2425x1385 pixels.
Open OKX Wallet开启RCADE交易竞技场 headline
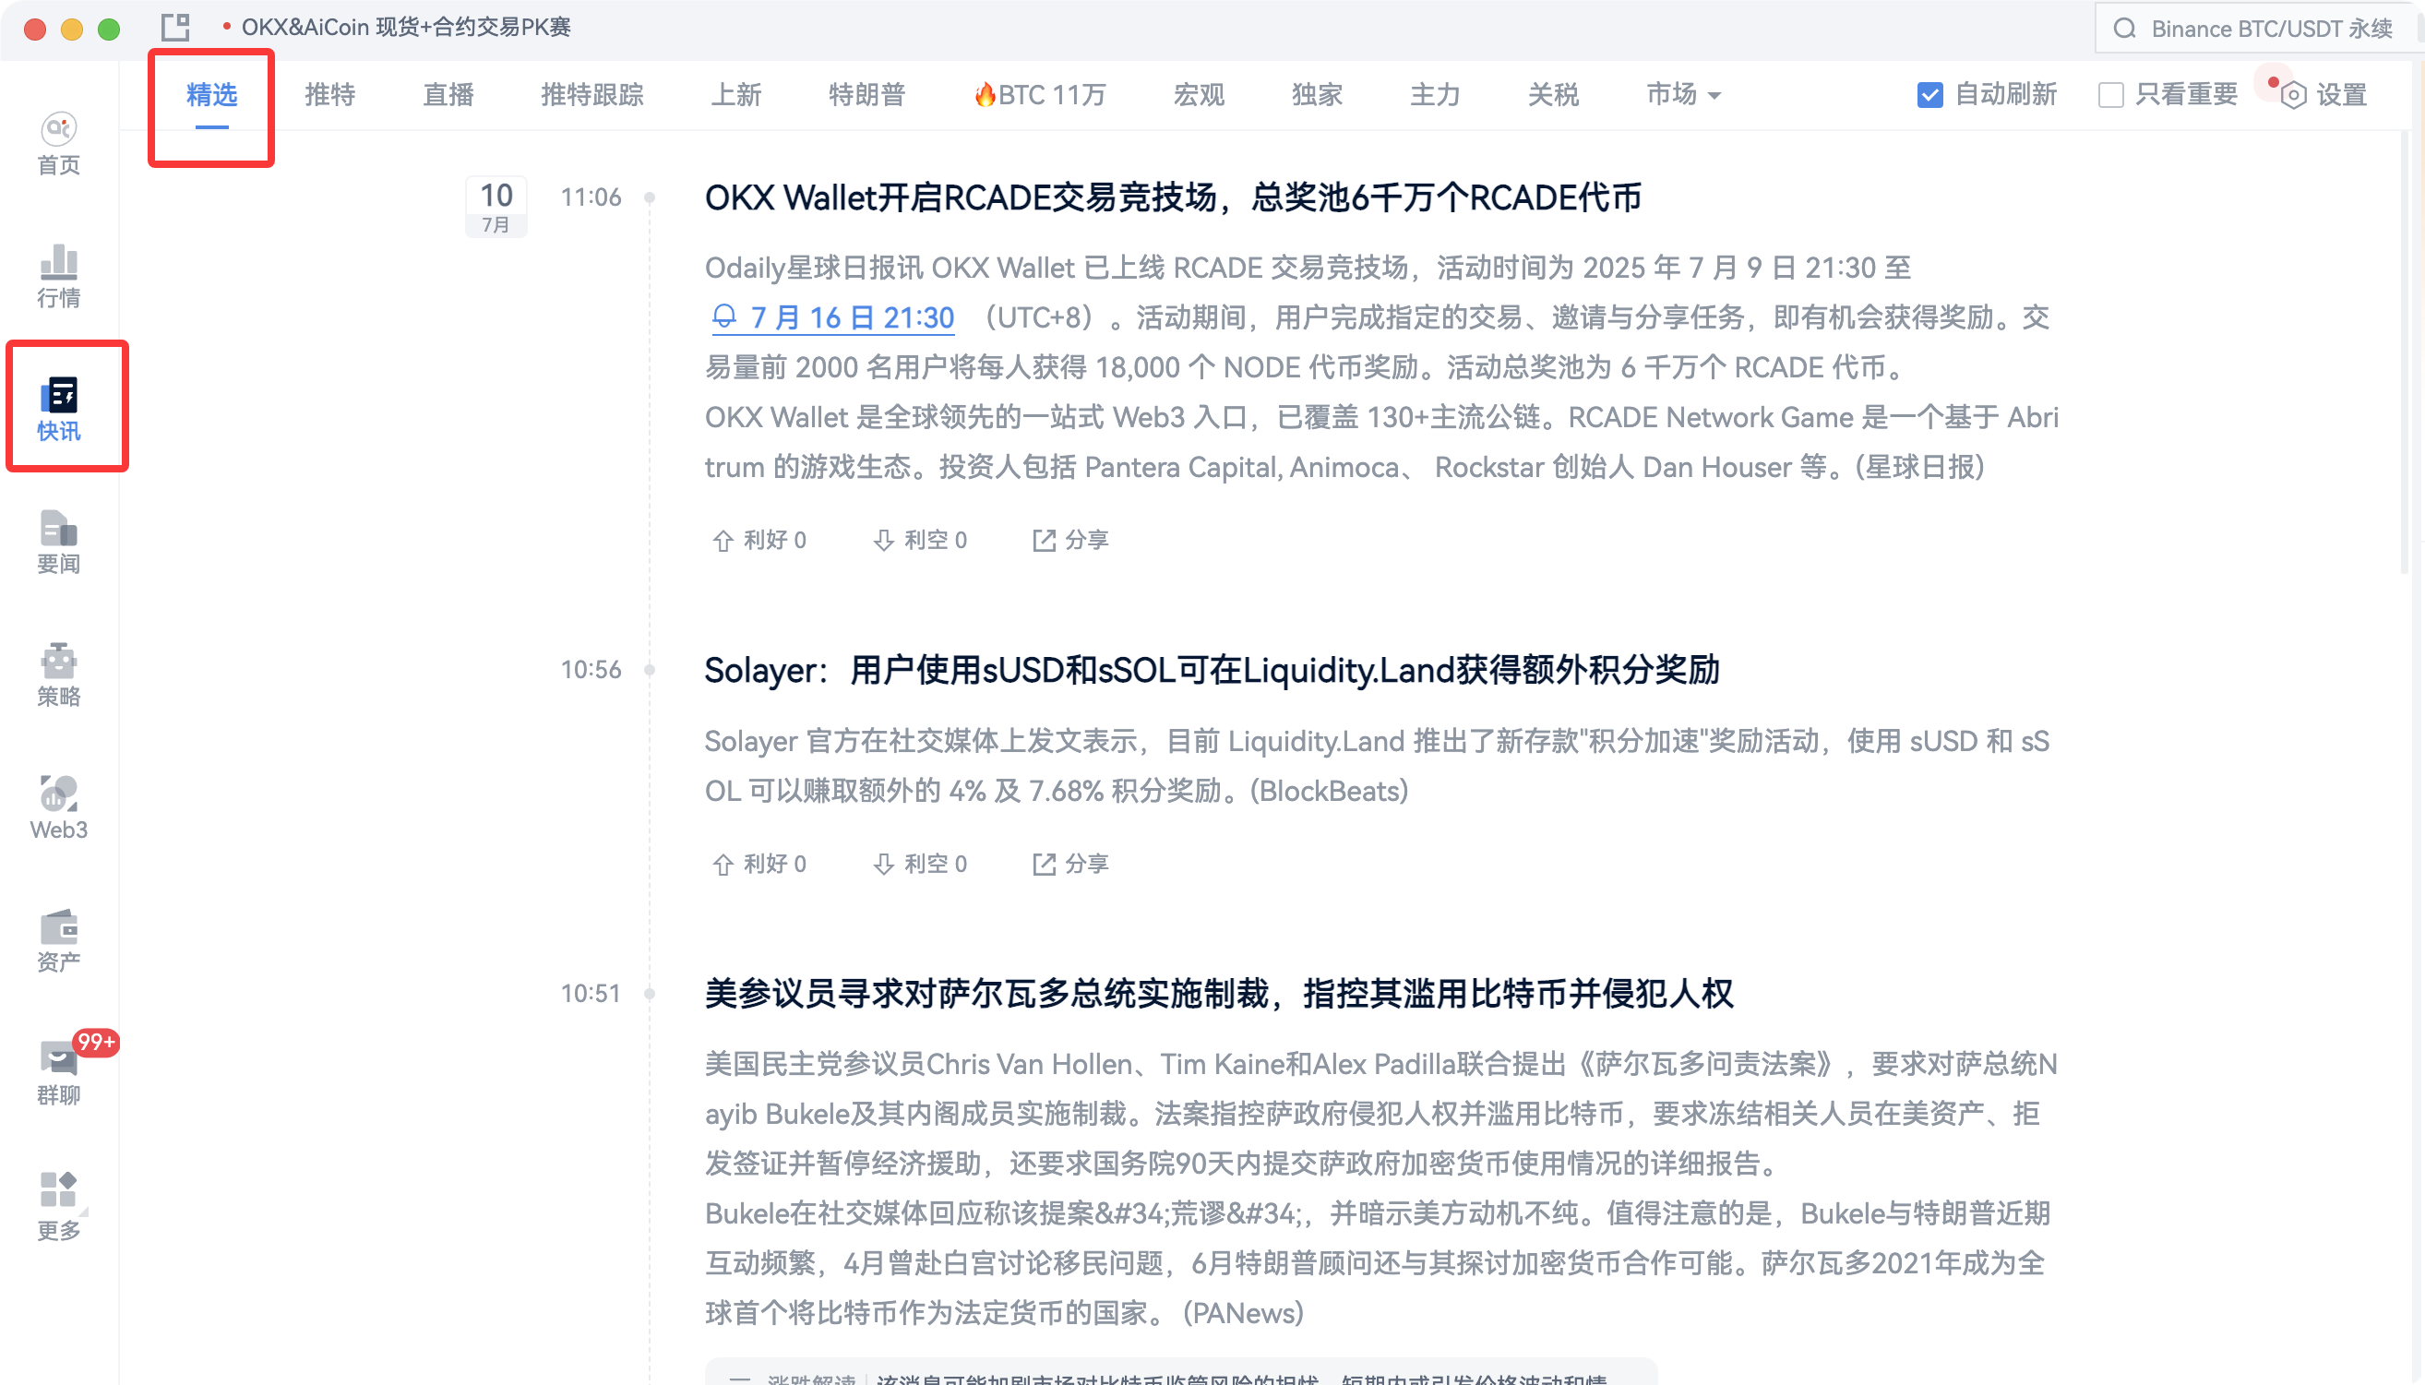1173,197
